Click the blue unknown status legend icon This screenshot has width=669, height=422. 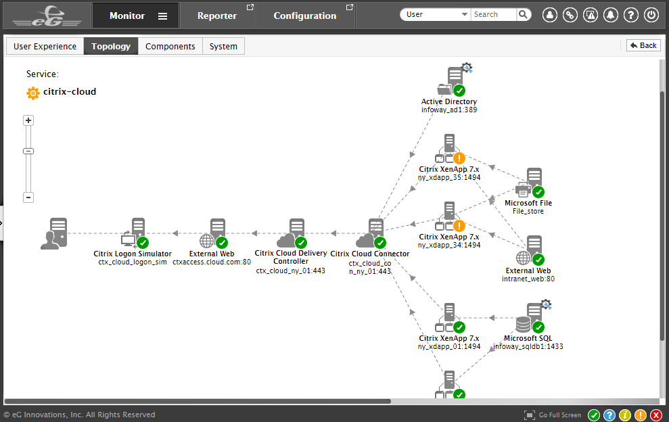(x=609, y=415)
